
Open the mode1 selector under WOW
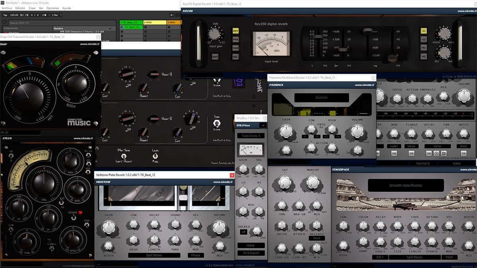tap(394, 146)
